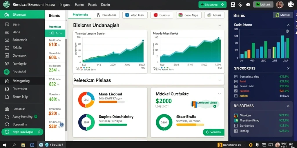Viewport: 297px width, 148px height.
Task: Click the green spiral app logo
Action: pyautogui.click(x=7, y=5)
